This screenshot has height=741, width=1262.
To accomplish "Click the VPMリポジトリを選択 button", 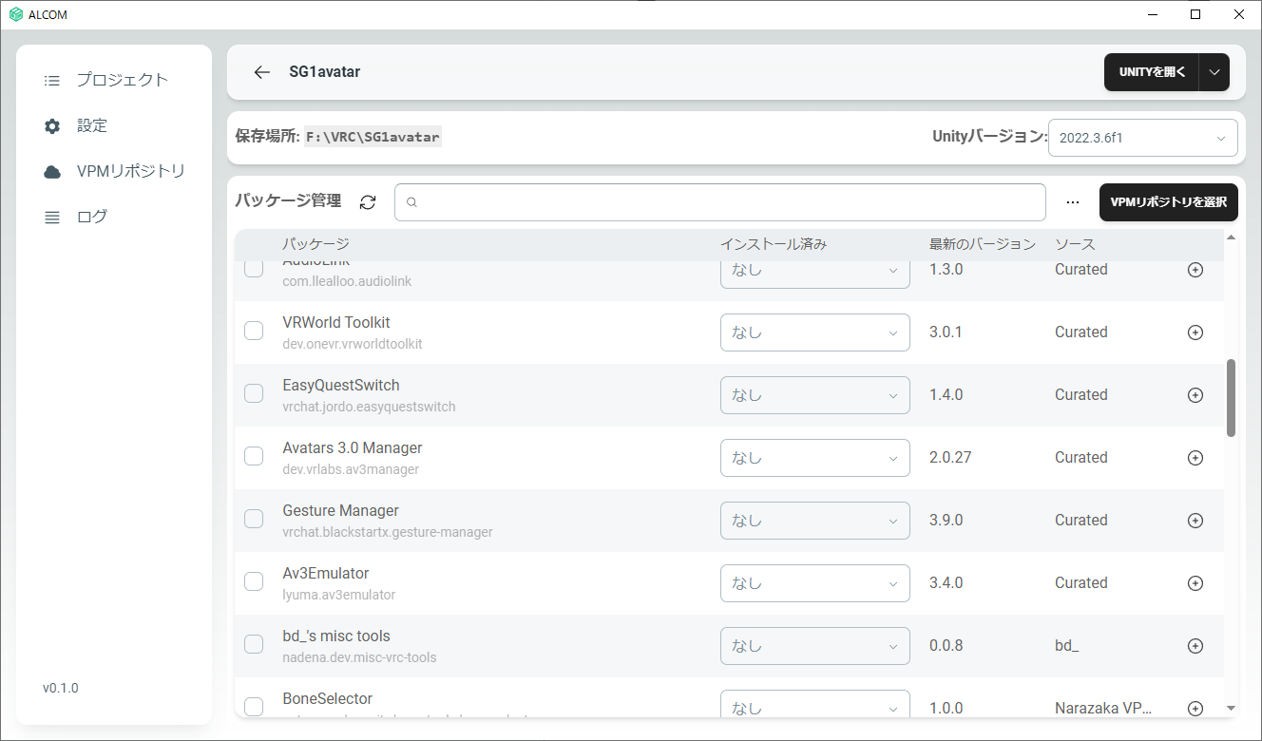I will [x=1169, y=201].
